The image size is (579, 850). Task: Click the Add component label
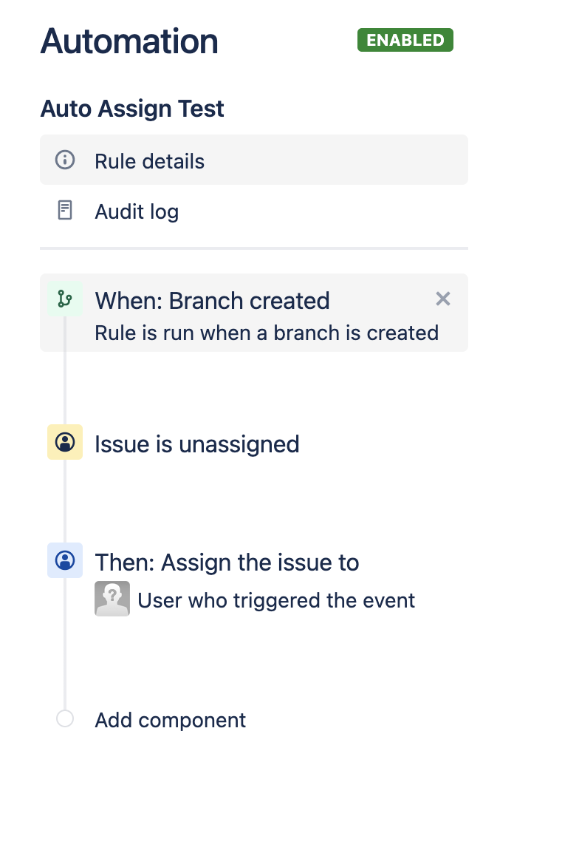click(x=170, y=720)
